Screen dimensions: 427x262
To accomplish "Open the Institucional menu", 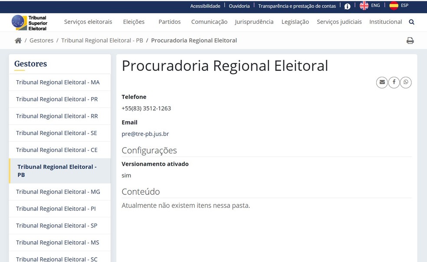I will click(x=385, y=22).
